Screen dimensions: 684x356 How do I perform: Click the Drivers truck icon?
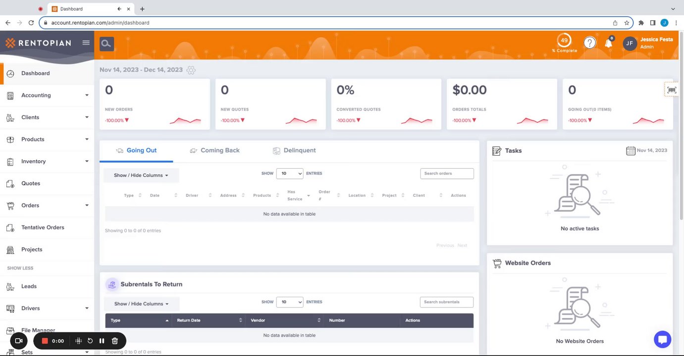10,309
